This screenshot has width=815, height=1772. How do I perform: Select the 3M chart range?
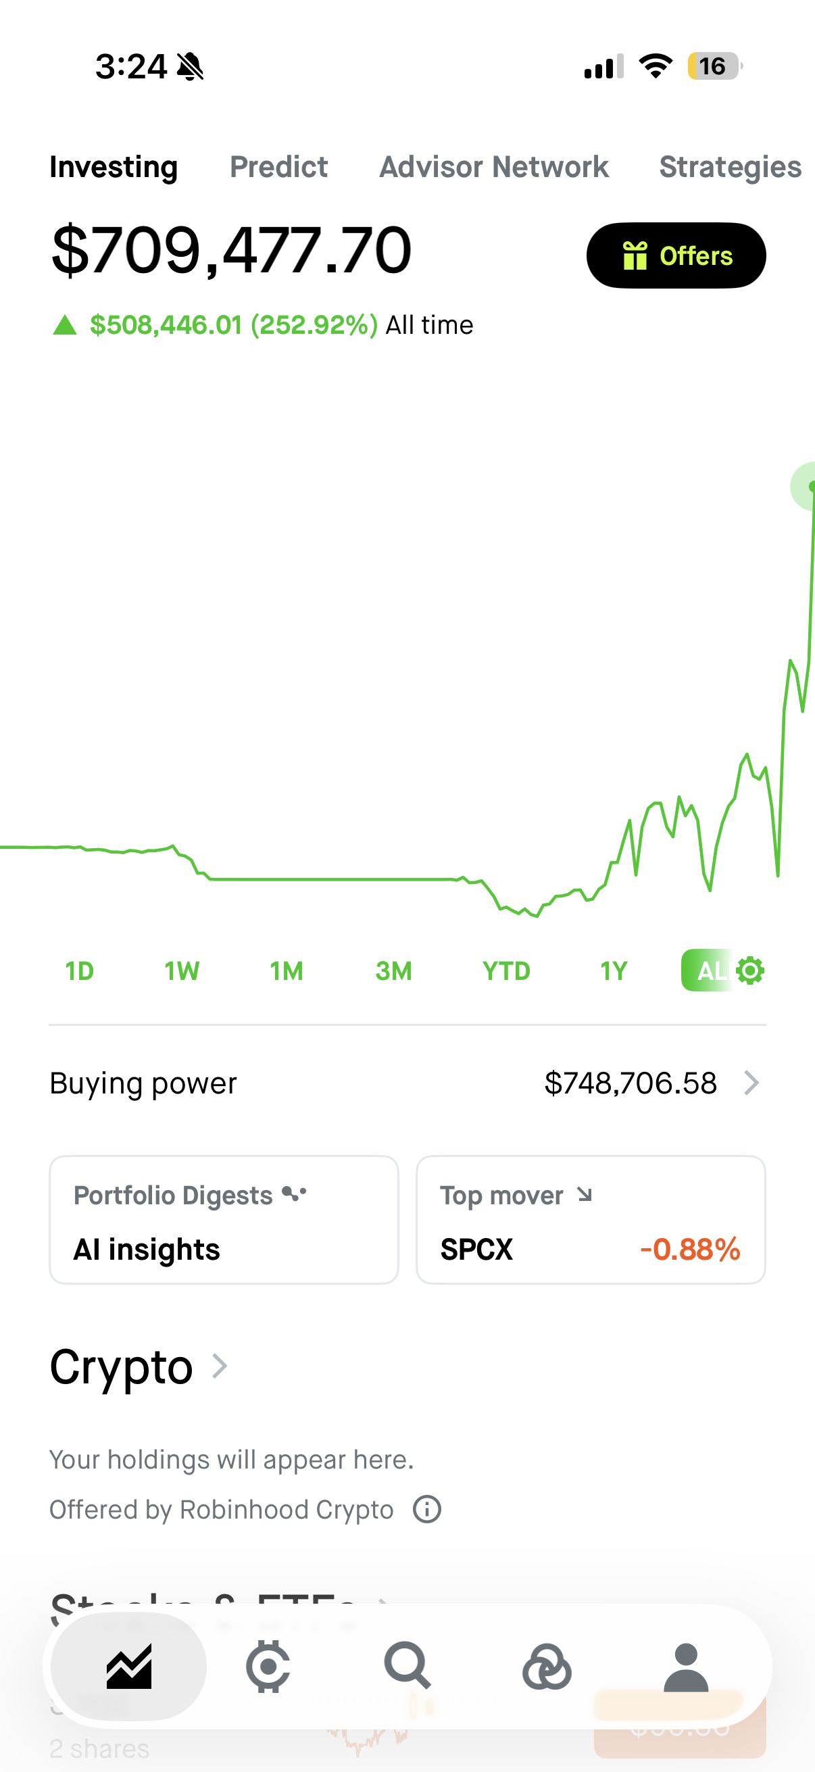click(x=393, y=970)
